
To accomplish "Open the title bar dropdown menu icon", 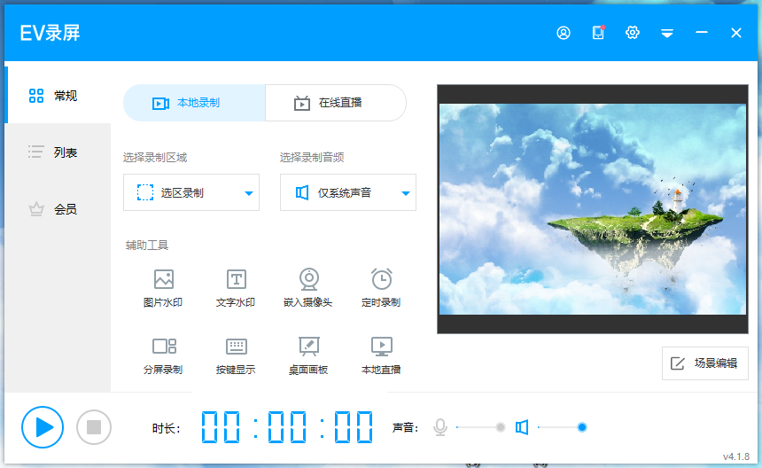I will (666, 33).
